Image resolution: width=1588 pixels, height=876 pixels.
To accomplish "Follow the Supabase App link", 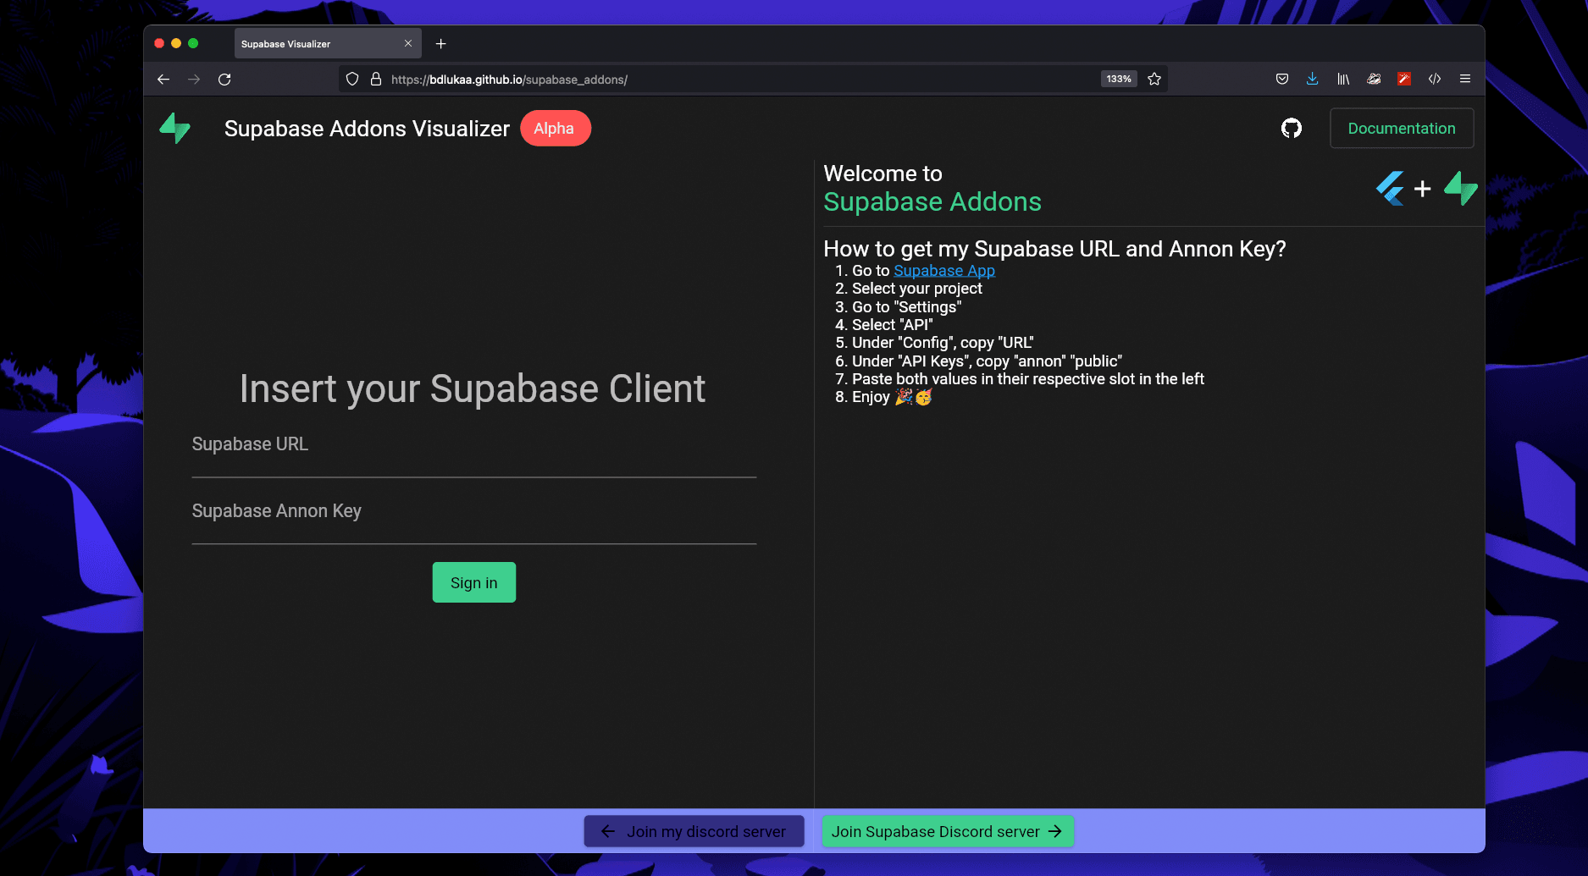I will click(x=943, y=271).
